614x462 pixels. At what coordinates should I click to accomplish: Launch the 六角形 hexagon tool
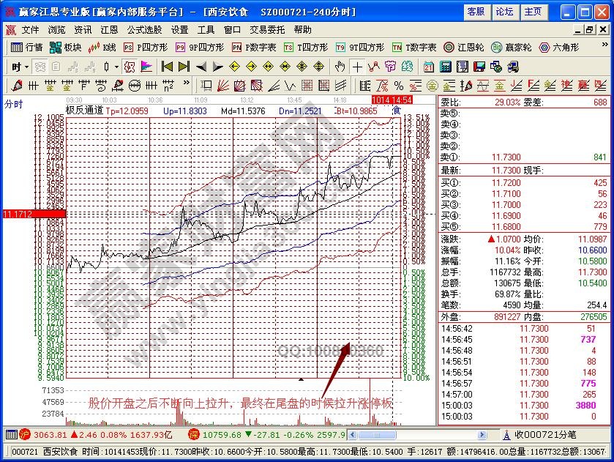coord(559,47)
